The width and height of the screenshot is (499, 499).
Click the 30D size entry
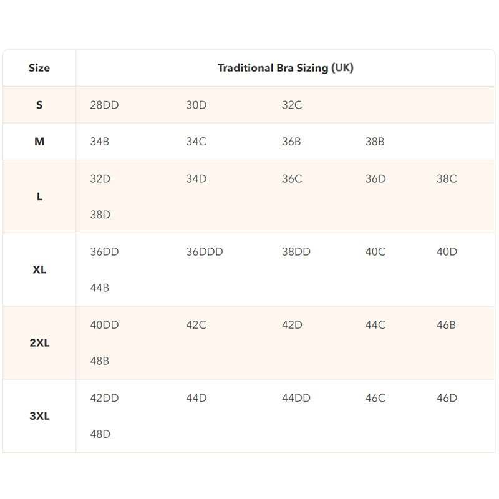196,105
